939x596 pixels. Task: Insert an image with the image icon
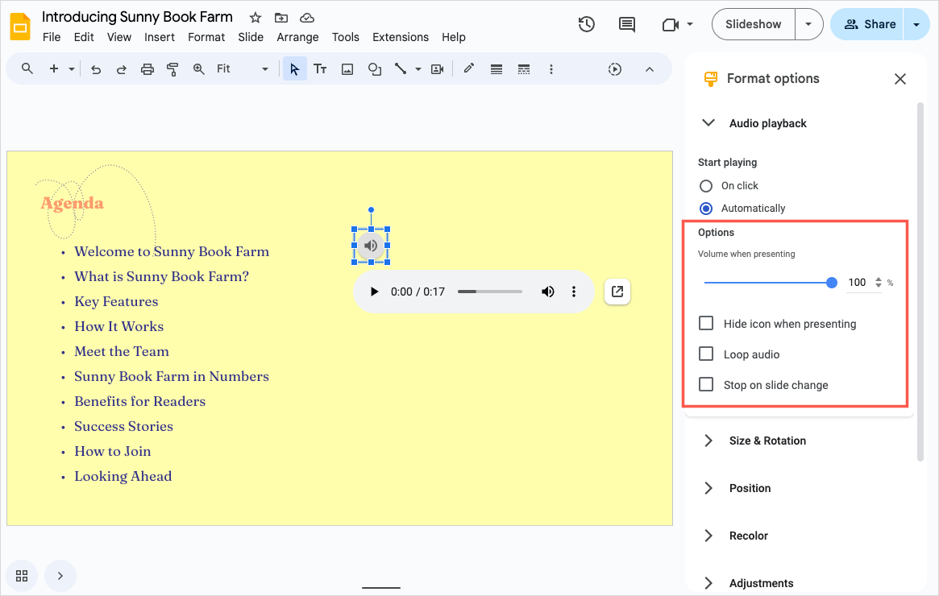(x=347, y=69)
